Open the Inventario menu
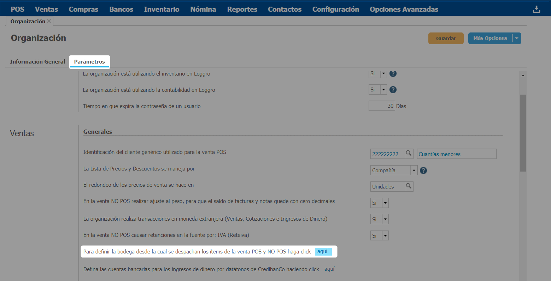Image resolution: width=551 pixels, height=281 pixels. [x=162, y=9]
